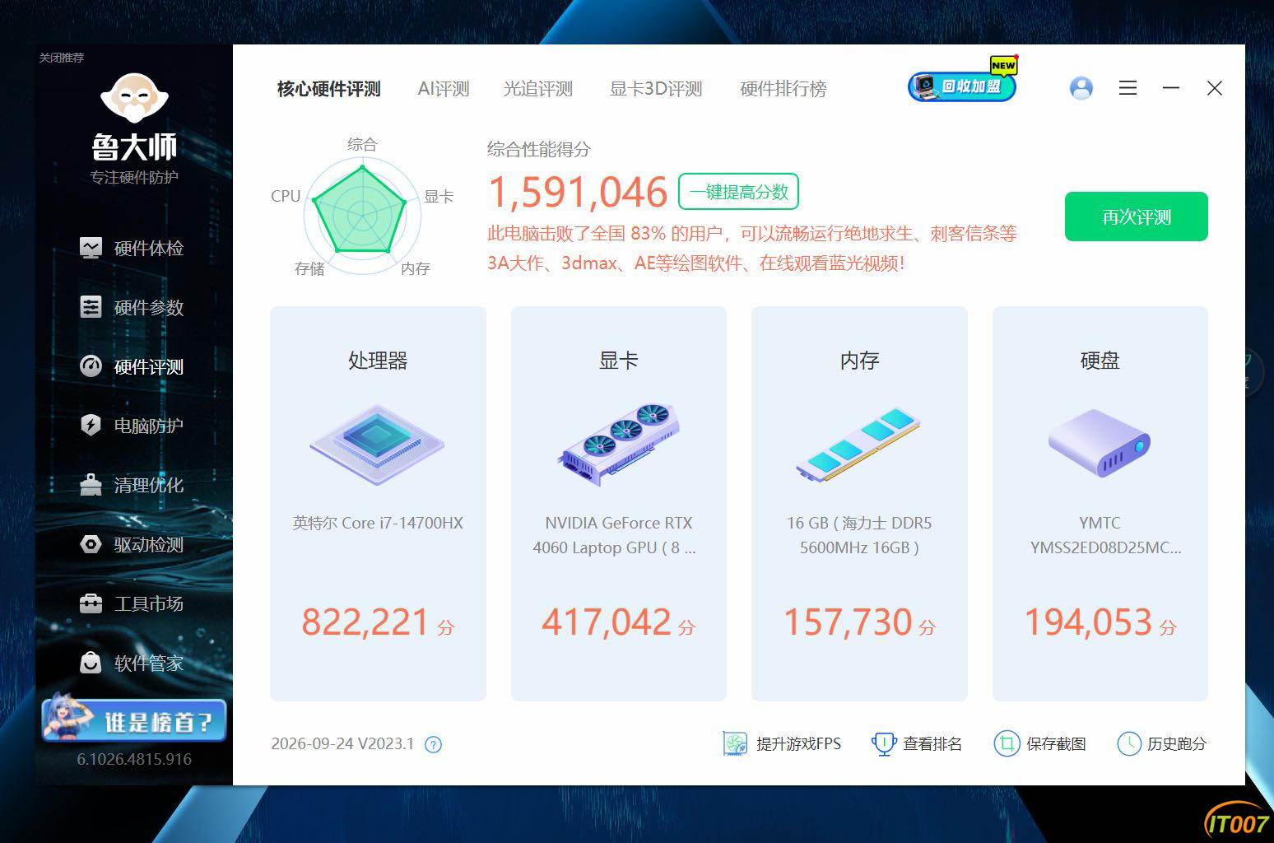
Task: Click the 一键提高分数 button
Action: pos(739,192)
